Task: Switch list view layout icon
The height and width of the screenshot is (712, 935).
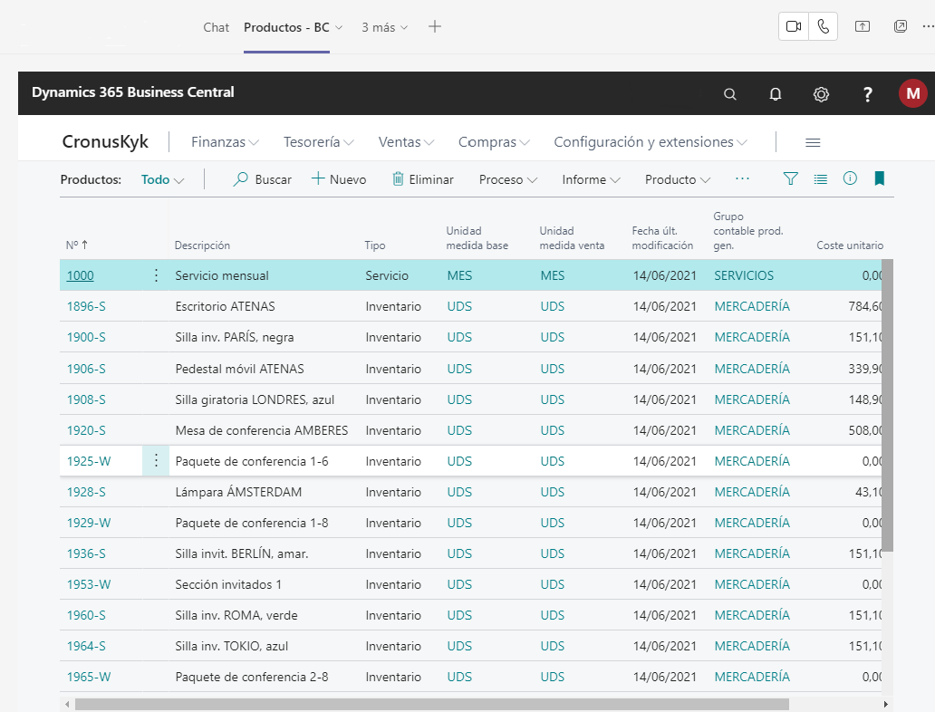Action: (821, 178)
